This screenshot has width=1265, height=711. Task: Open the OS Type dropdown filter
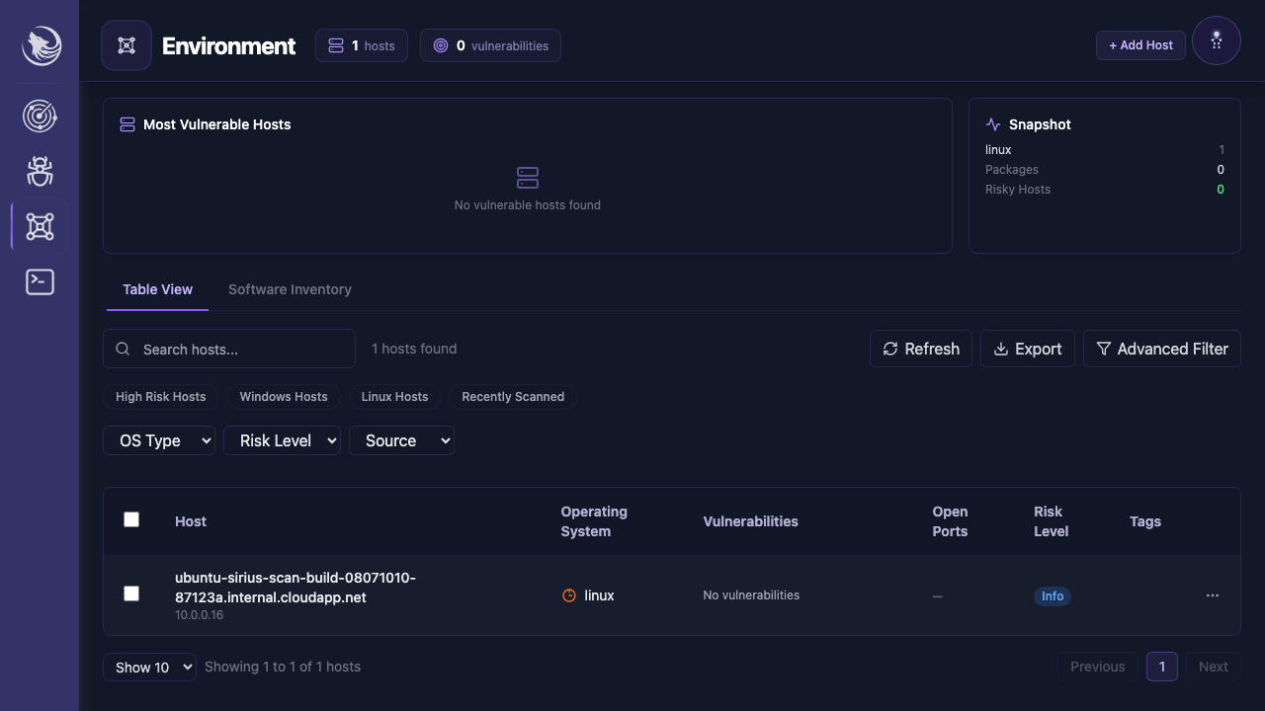159,440
